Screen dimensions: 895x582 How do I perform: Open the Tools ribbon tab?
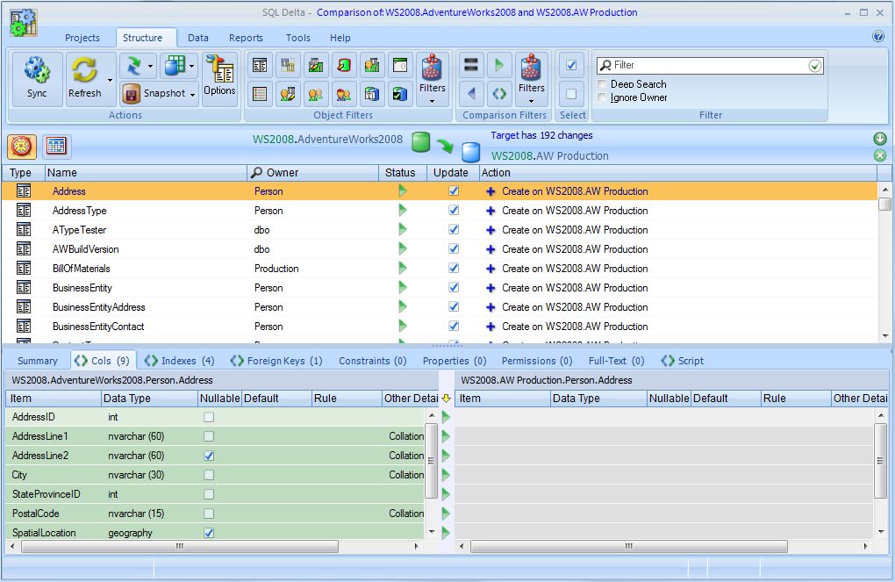[x=298, y=38]
